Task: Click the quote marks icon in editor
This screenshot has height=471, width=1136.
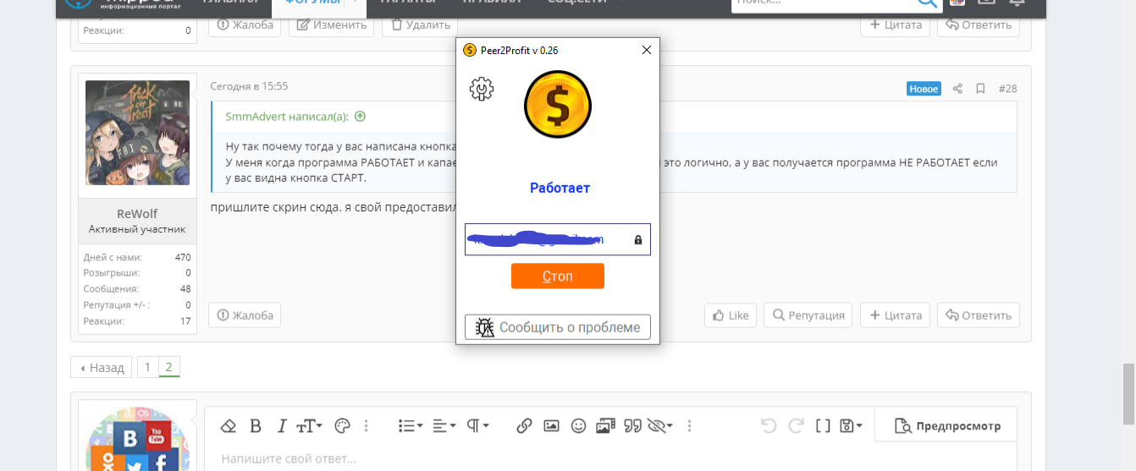Action: point(631,425)
